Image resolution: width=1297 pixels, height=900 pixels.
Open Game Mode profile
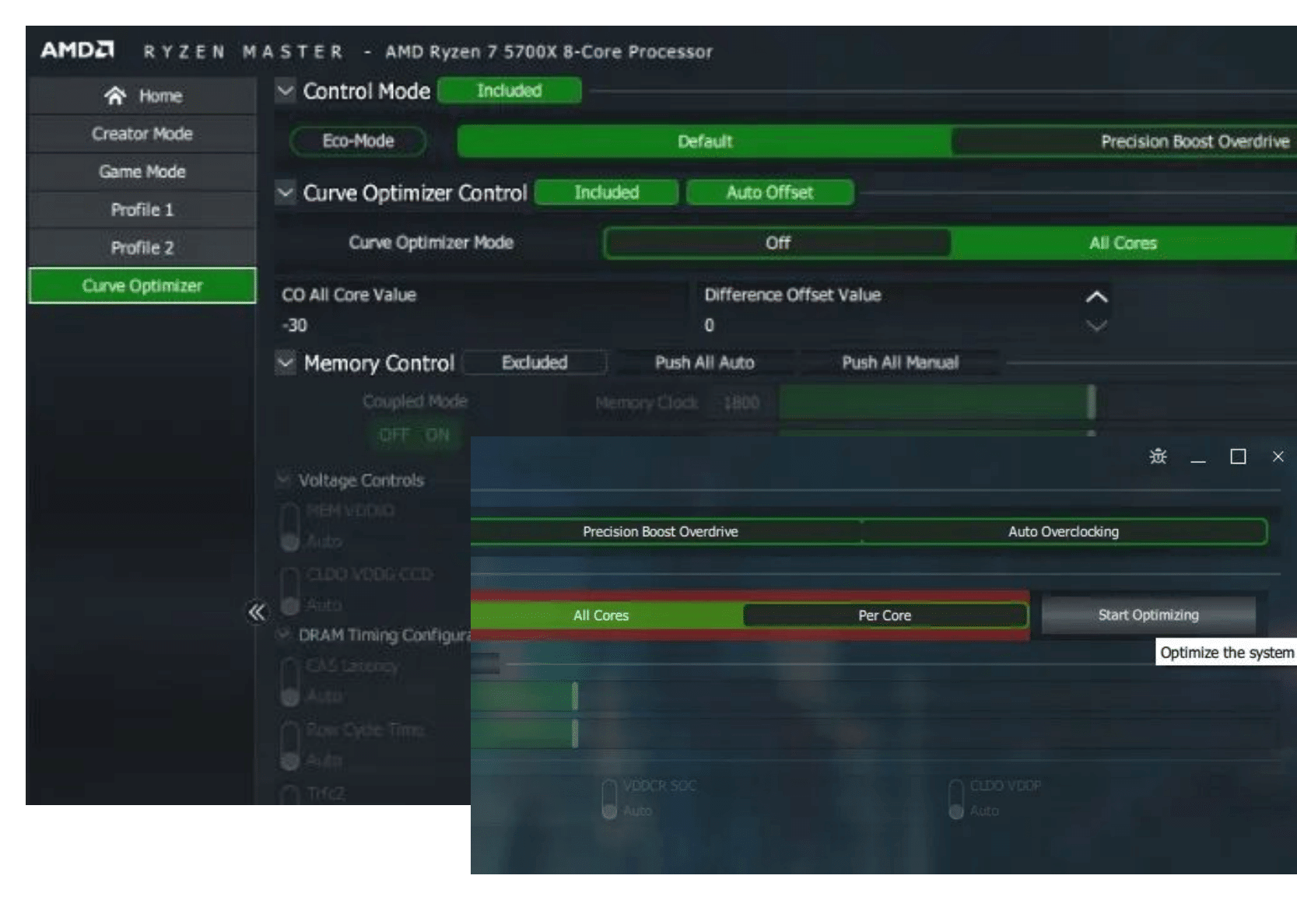pyautogui.click(x=142, y=172)
